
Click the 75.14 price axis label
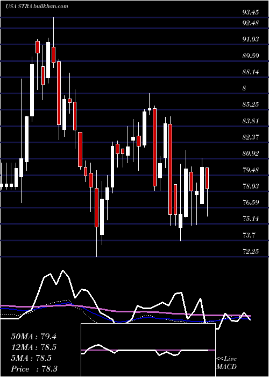click(251, 219)
